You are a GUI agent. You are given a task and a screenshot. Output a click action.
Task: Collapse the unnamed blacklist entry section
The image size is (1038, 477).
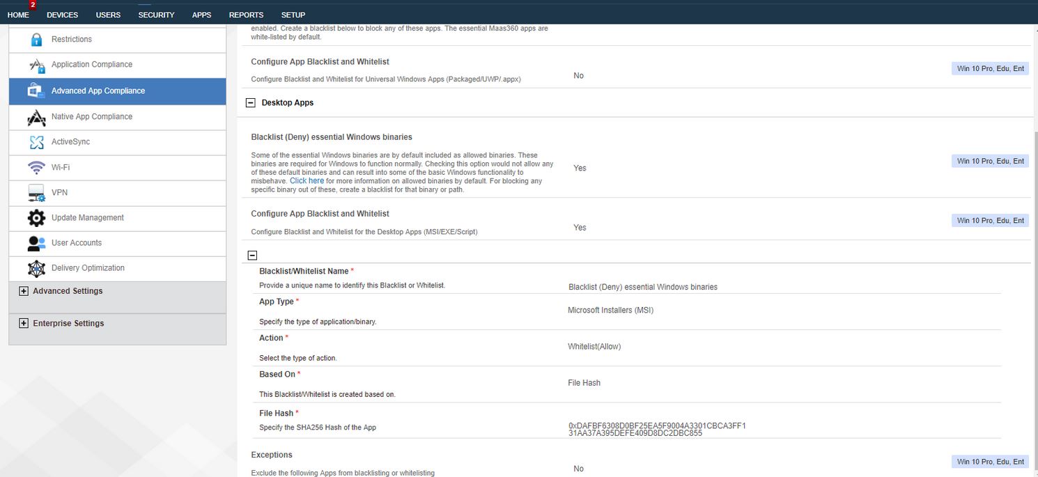(252, 256)
